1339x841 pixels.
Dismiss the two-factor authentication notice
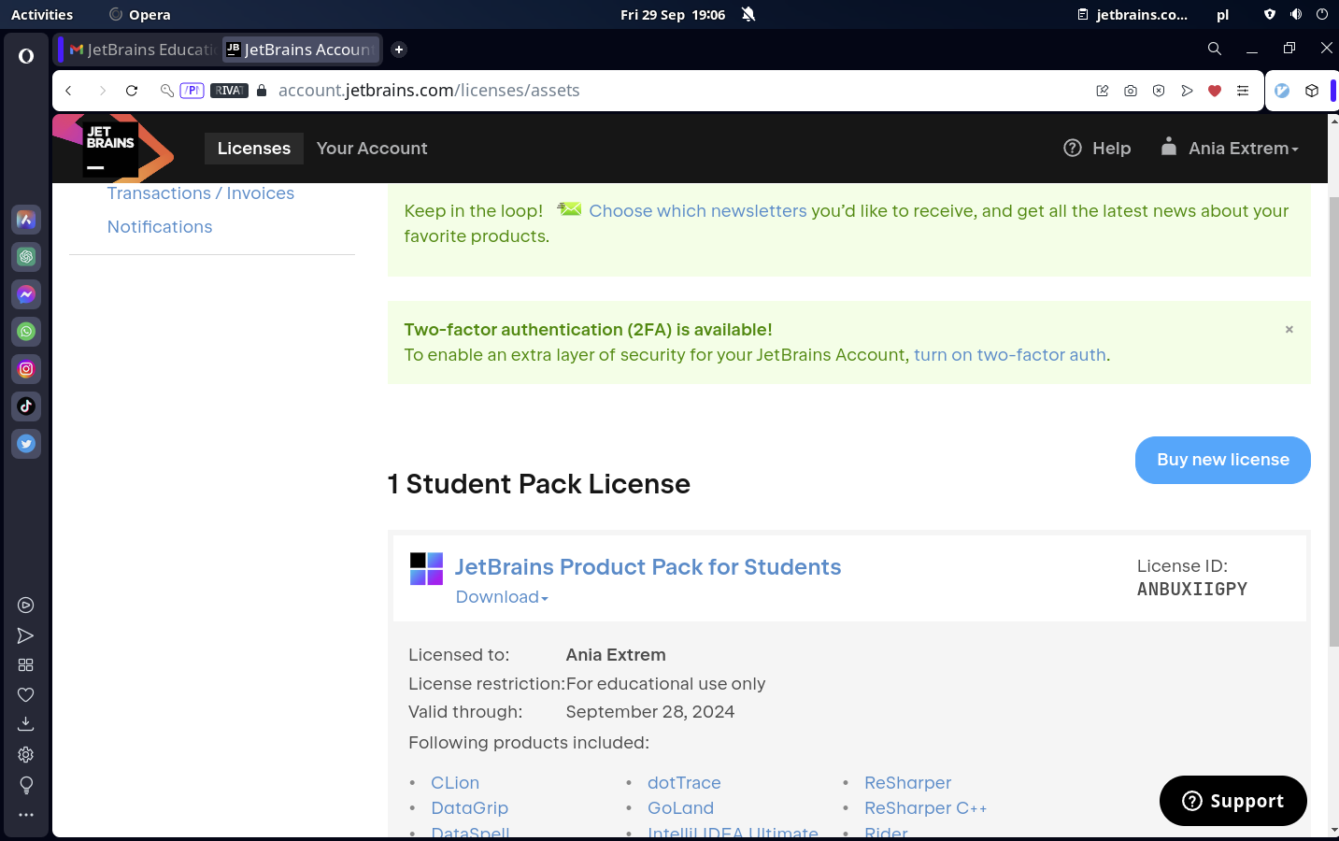tap(1289, 329)
